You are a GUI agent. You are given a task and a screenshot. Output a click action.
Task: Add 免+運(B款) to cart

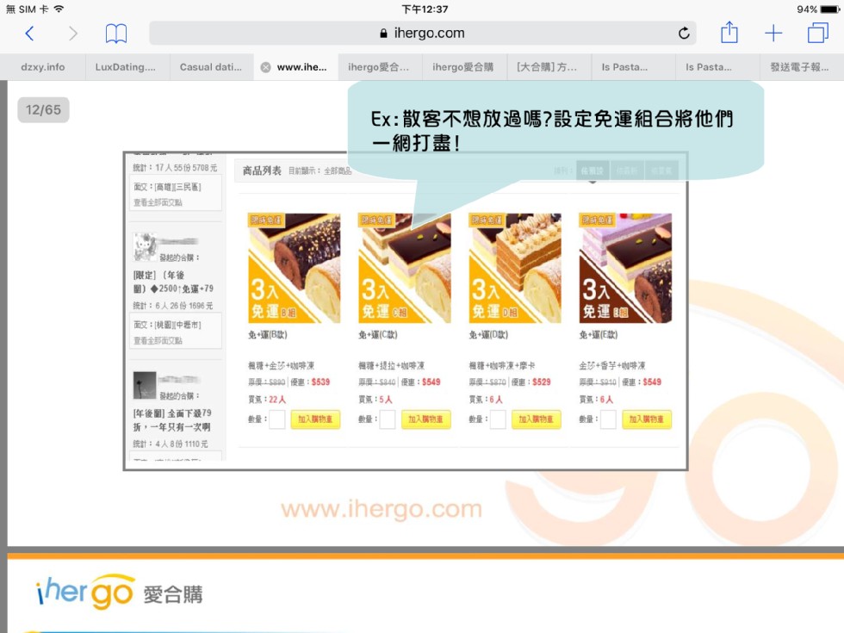[315, 419]
